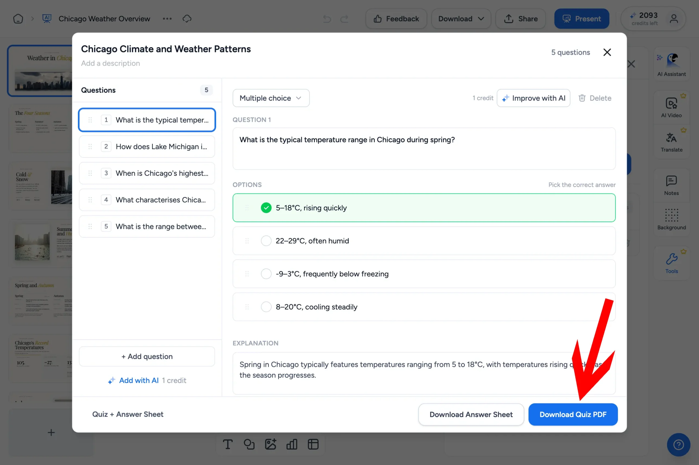Mark 5–18°C, rising quickly as correct
Screen dimensions: 699x465
tap(266, 208)
